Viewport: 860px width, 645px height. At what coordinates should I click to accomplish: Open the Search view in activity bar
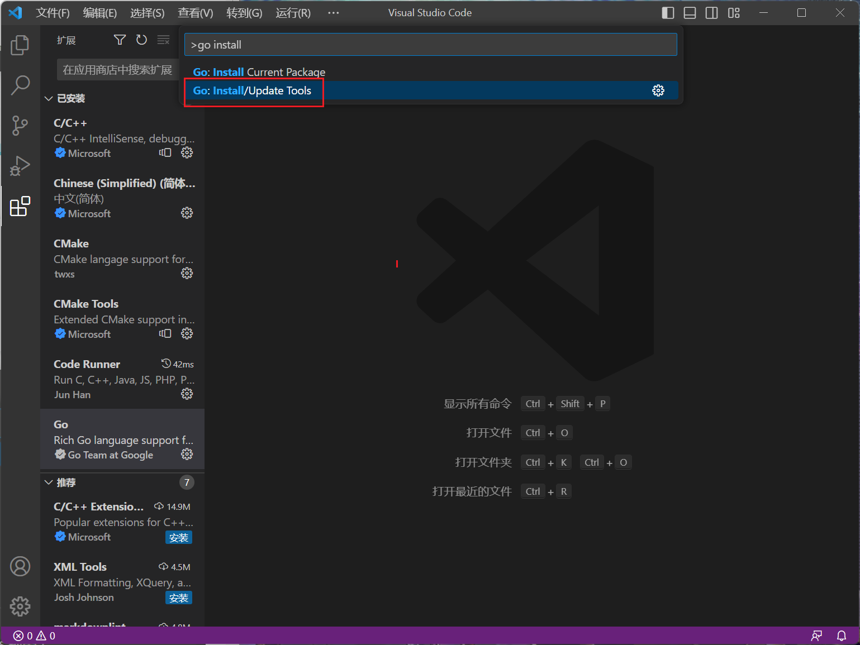click(20, 85)
